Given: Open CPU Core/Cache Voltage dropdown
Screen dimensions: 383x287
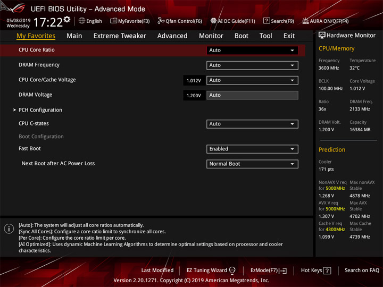Looking at the screenshot, I should tap(252, 80).
